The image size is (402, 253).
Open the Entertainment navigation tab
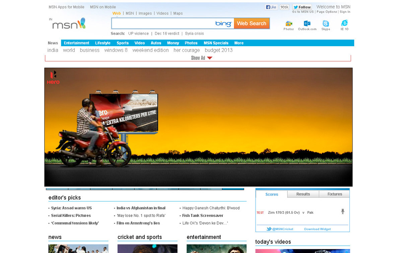click(76, 43)
